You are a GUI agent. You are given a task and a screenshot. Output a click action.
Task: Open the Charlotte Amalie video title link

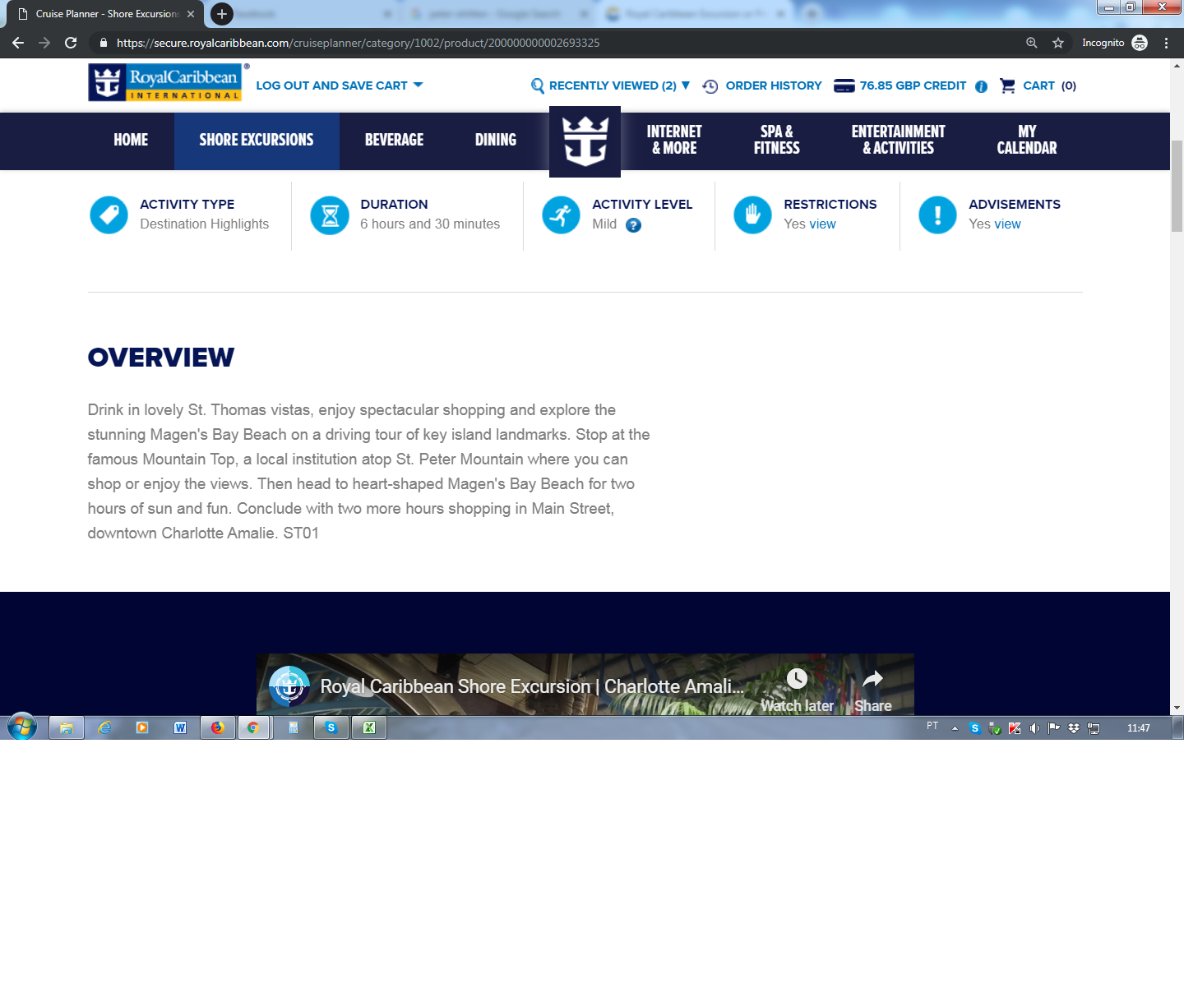[532, 686]
